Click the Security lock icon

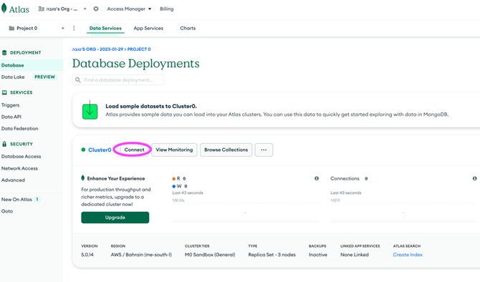pyautogui.click(x=4, y=144)
